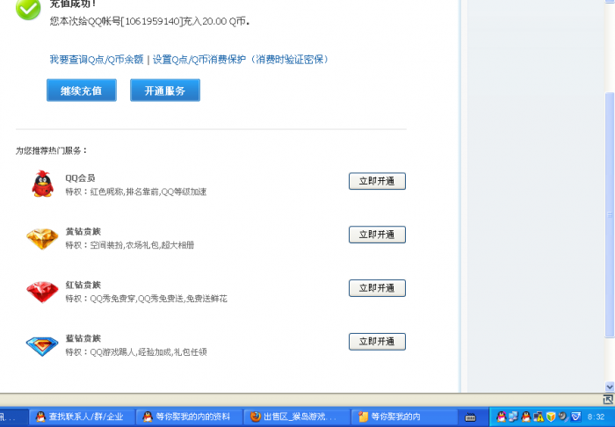Click the green success checkmark icon

(28, 9)
